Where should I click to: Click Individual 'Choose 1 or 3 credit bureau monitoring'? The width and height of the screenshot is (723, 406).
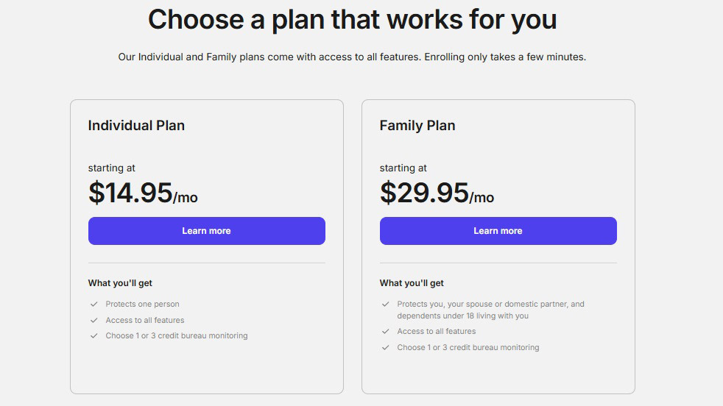click(177, 335)
